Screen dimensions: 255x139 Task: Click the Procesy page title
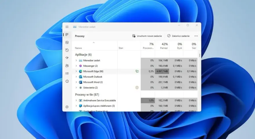(x=80, y=36)
